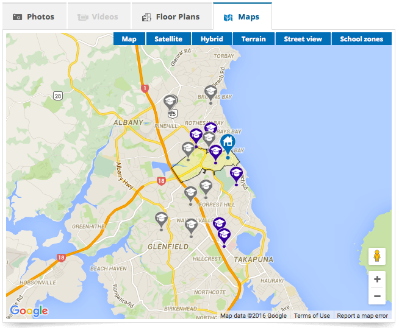Toggle School zones overlay

pyautogui.click(x=361, y=39)
